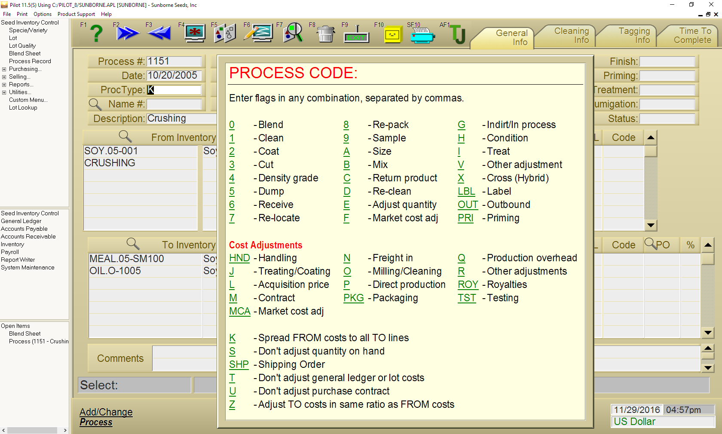722x434 pixels.
Task: Select the OUT Outbound process code link
Action: coord(468,205)
